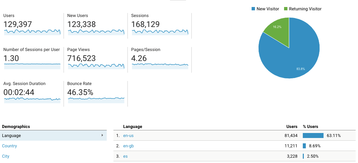Click the Pages/Session metric label
This screenshot has width=358, height=163.
pos(146,50)
